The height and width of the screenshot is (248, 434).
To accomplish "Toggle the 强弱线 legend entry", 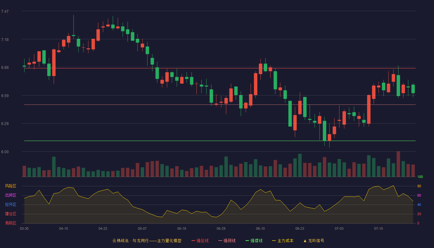I will (x=227, y=241).
